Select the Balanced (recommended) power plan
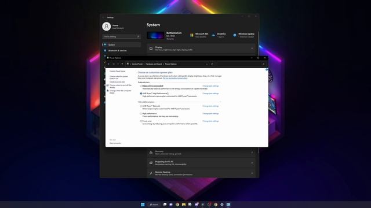Viewport: 371px width, 208px height. 141,86
